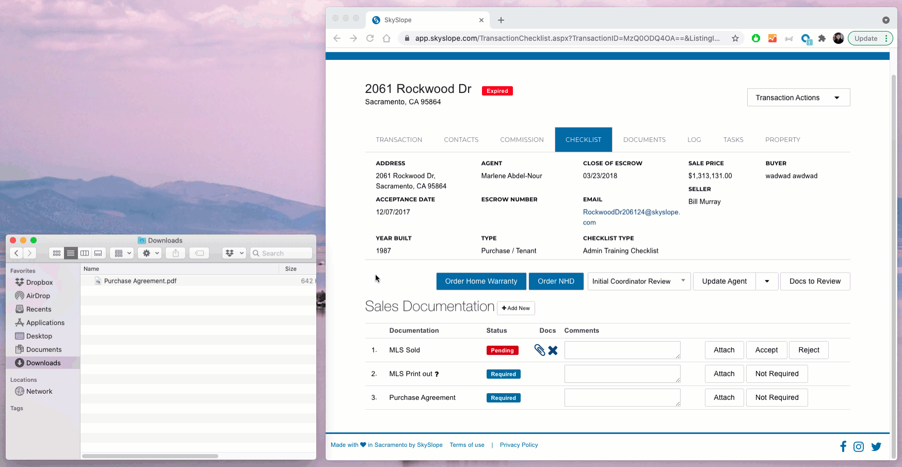This screenshot has width=902, height=467.
Task: Click the Chrome profile avatar
Action: [839, 38]
